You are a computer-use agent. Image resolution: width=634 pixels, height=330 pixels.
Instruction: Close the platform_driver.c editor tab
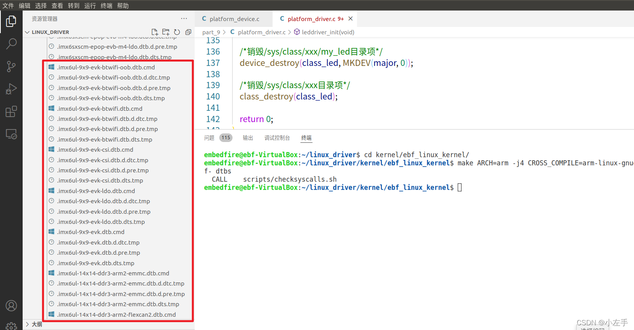tap(350, 19)
